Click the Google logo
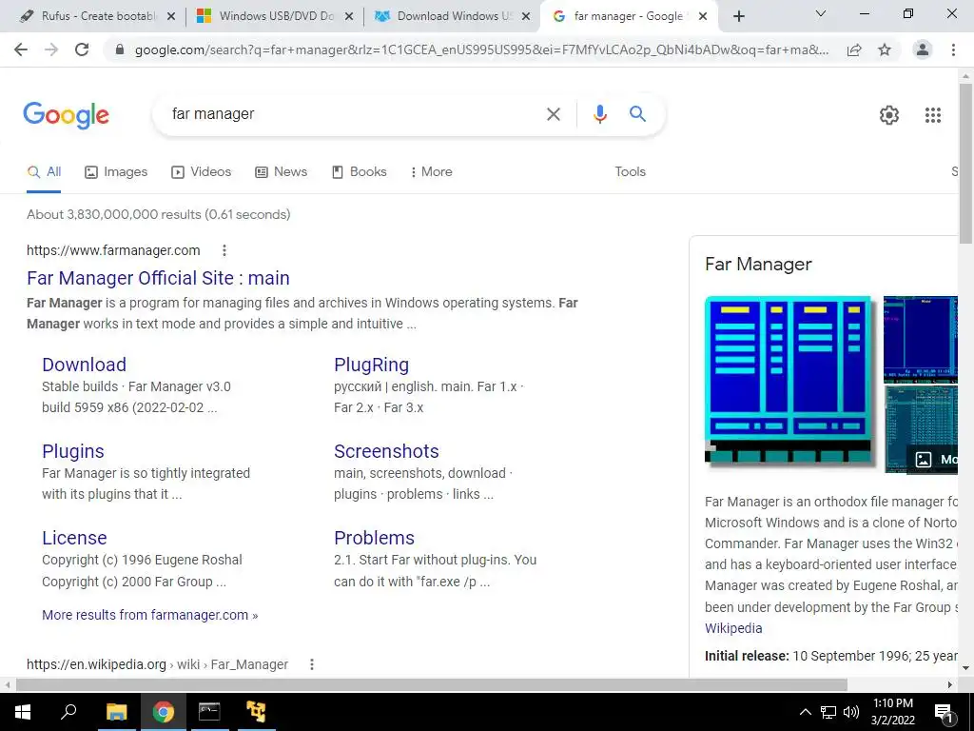974x731 pixels. [x=66, y=115]
